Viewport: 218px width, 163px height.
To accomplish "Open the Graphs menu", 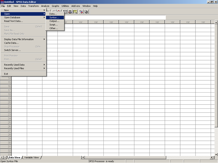I will [x=55, y=6].
